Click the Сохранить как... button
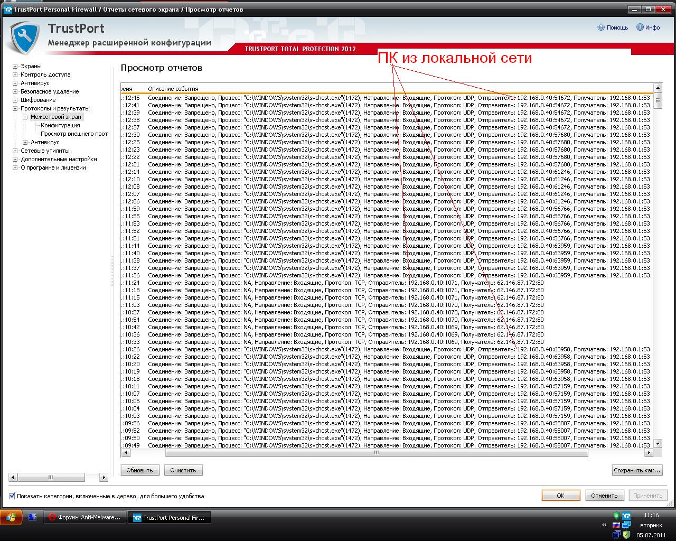Screen dimensions: 676x541 (x=637, y=470)
